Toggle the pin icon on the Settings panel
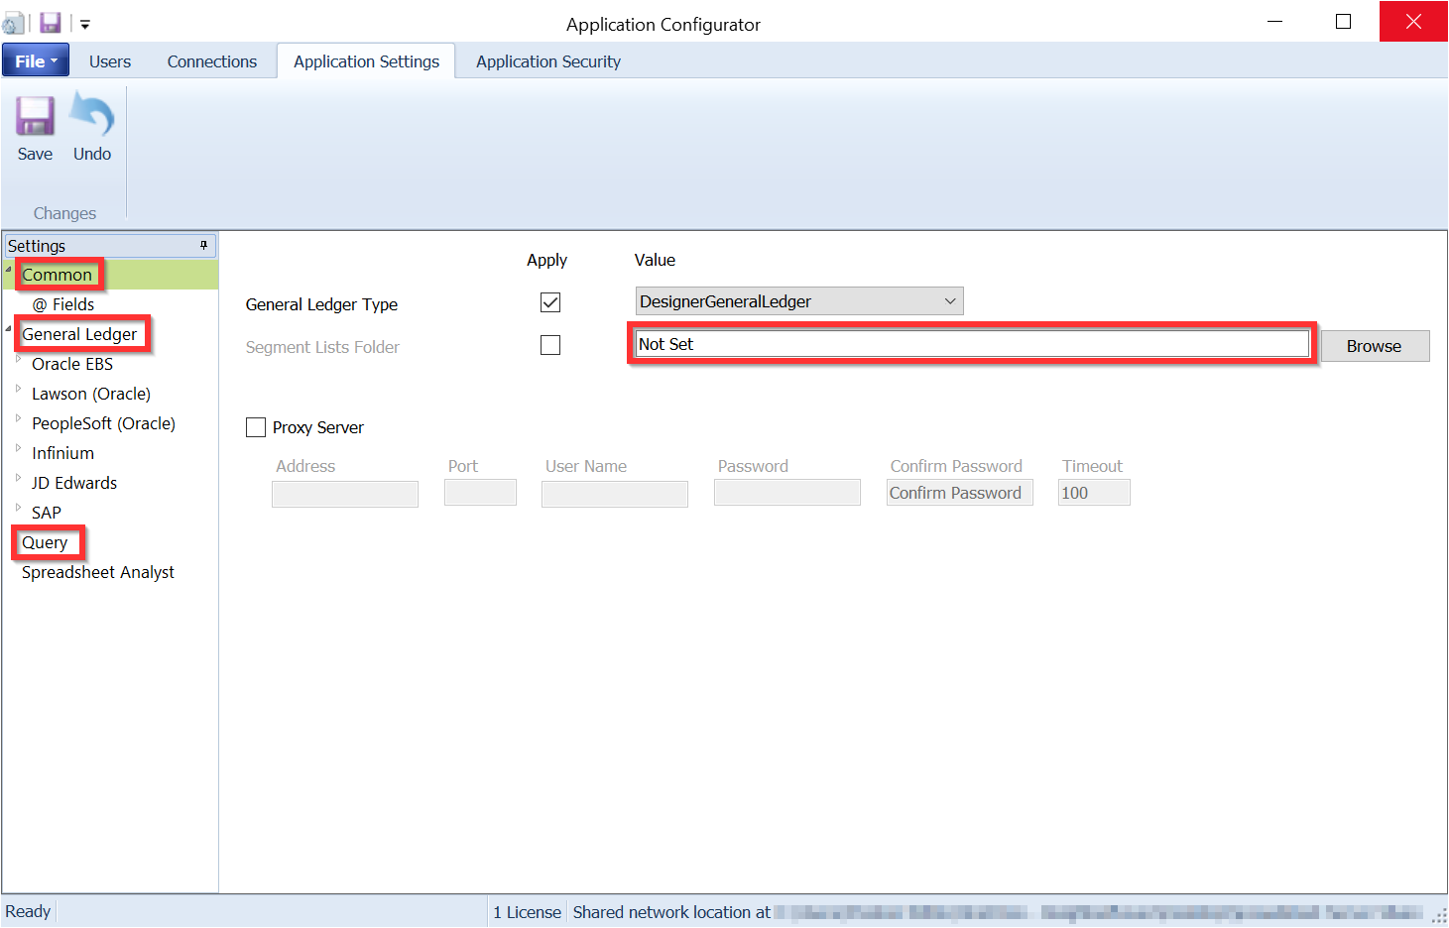This screenshot has height=928, width=1449. 204,245
